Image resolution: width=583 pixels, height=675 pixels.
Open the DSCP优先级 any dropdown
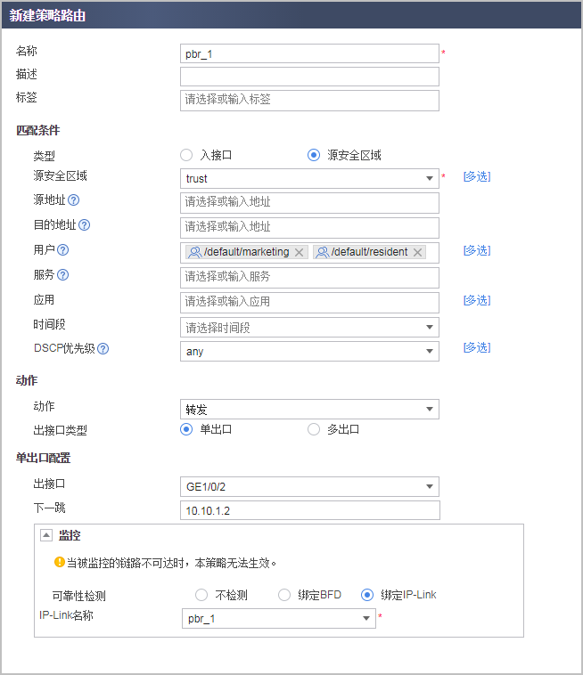(309, 351)
